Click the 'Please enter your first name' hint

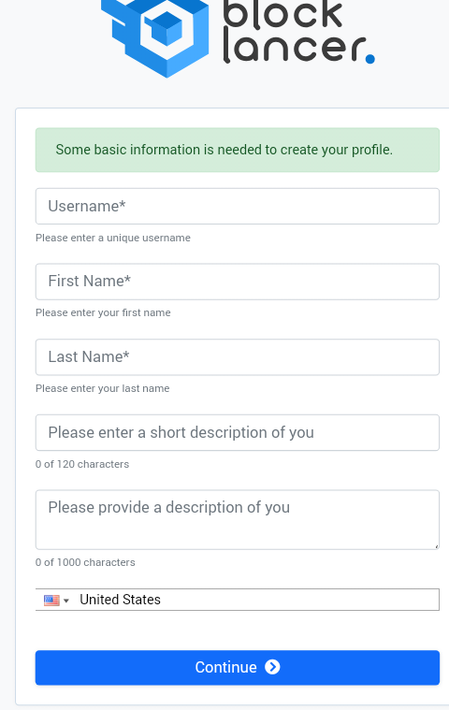103,312
